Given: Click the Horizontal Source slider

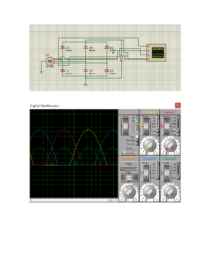Looking at the screenshot, I should (129, 168).
